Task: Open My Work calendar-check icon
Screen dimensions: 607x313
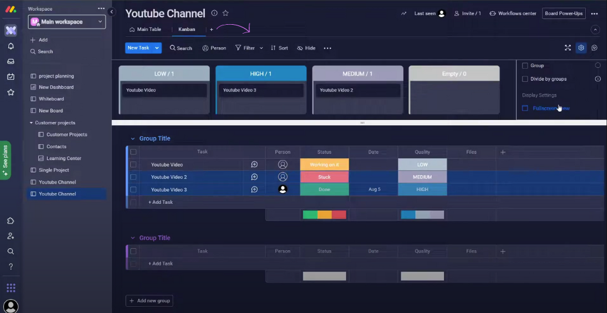Action: coord(11,77)
